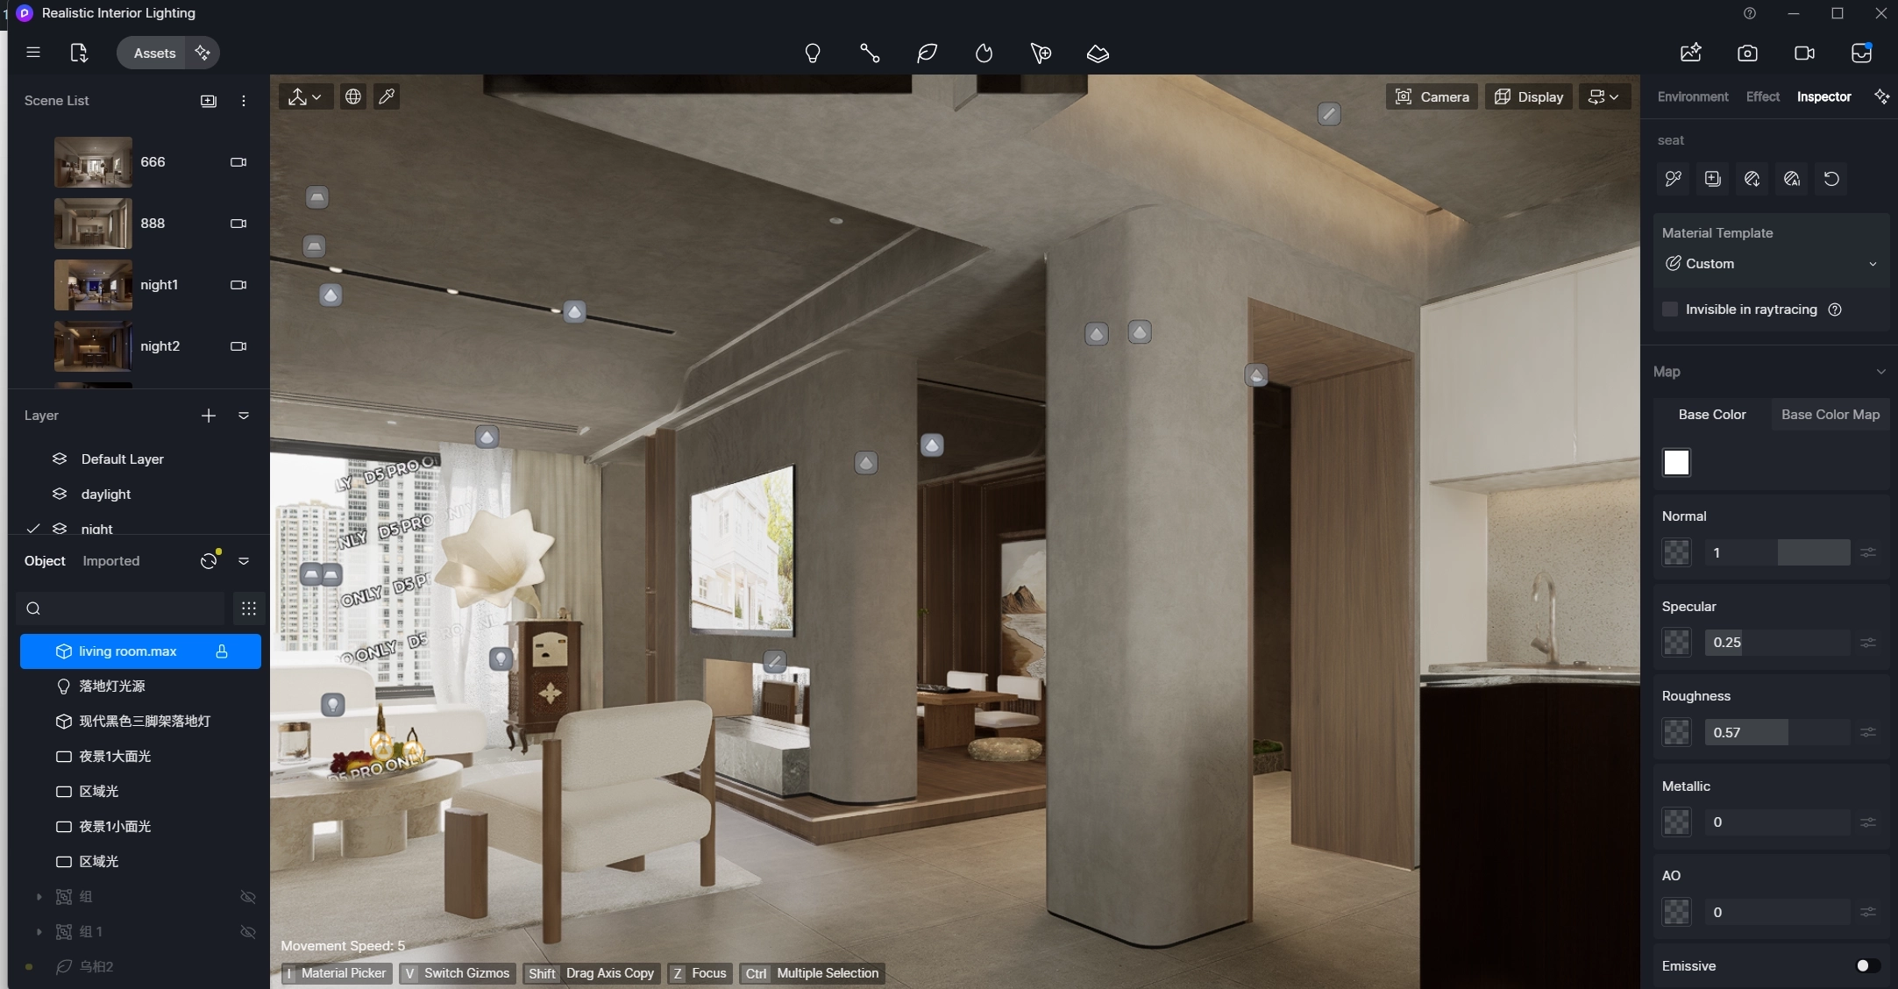
Task: Switch to the Base Color Map tab
Action: pyautogui.click(x=1830, y=415)
